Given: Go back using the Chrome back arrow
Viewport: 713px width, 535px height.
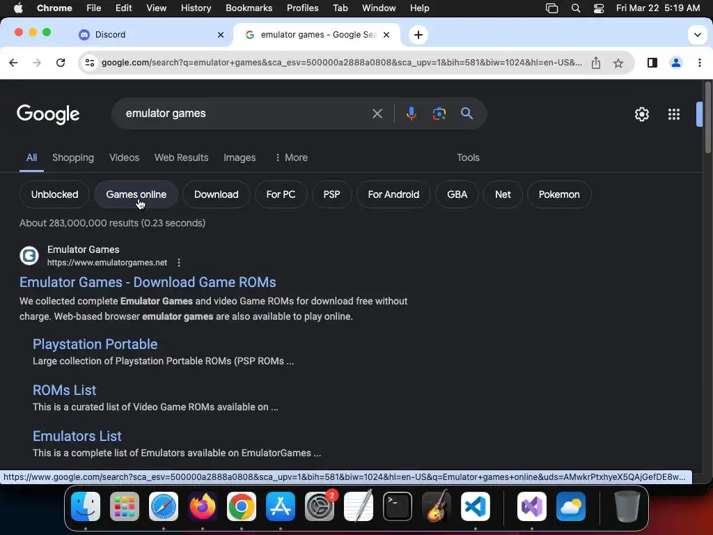Looking at the screenshot, I should point(13,63).
